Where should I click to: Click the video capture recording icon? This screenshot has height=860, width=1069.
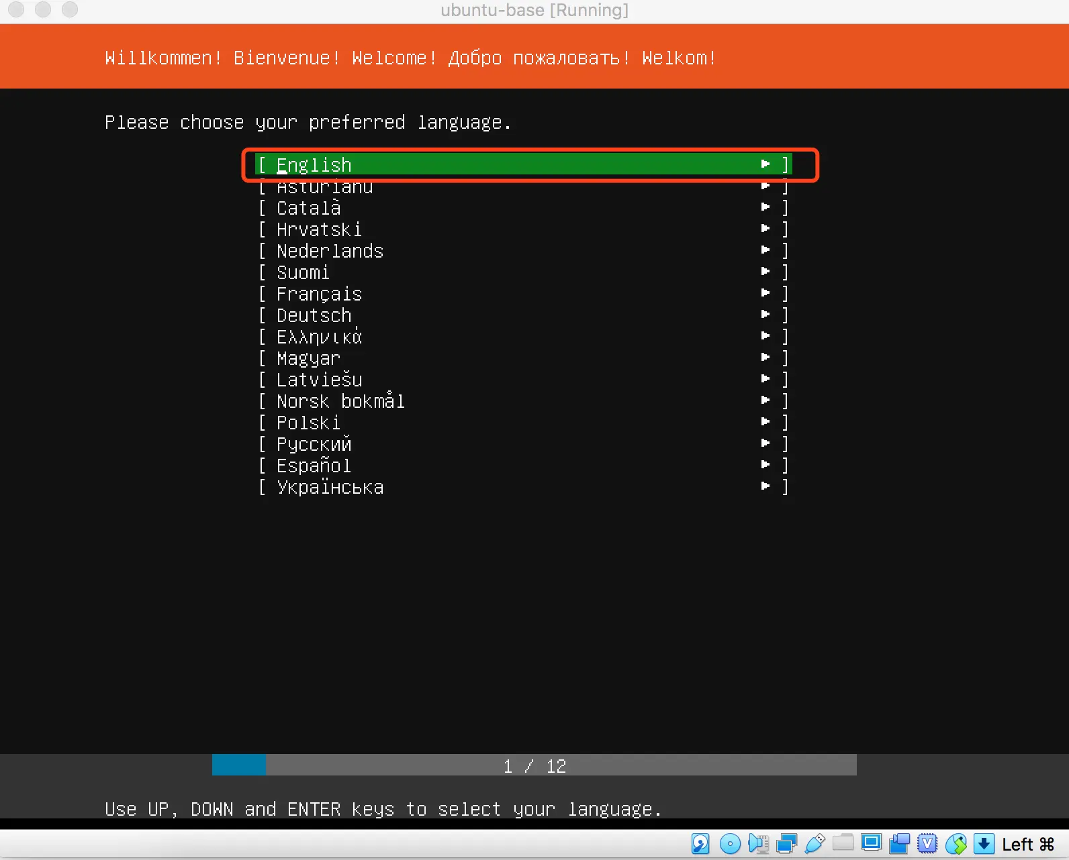pyautogui.click(x=899, y=843)
